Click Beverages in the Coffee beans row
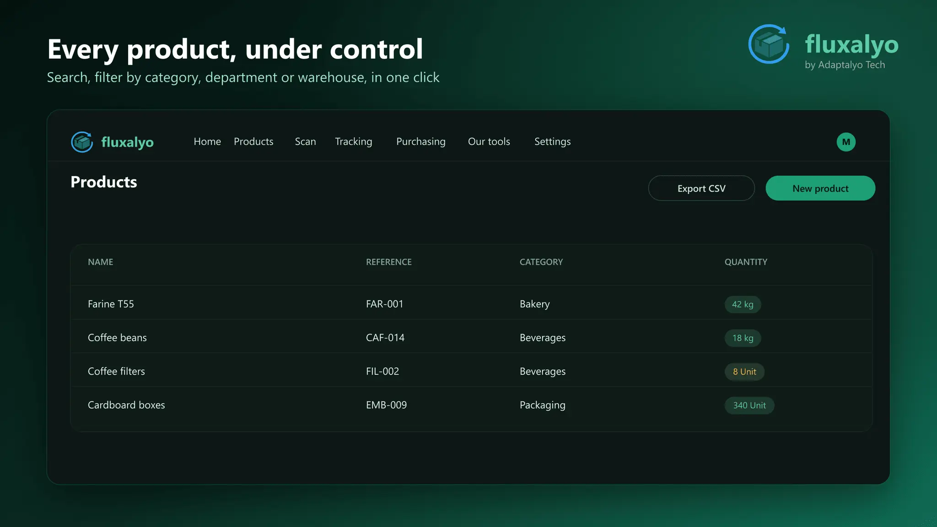 click(x=543, y=338)
